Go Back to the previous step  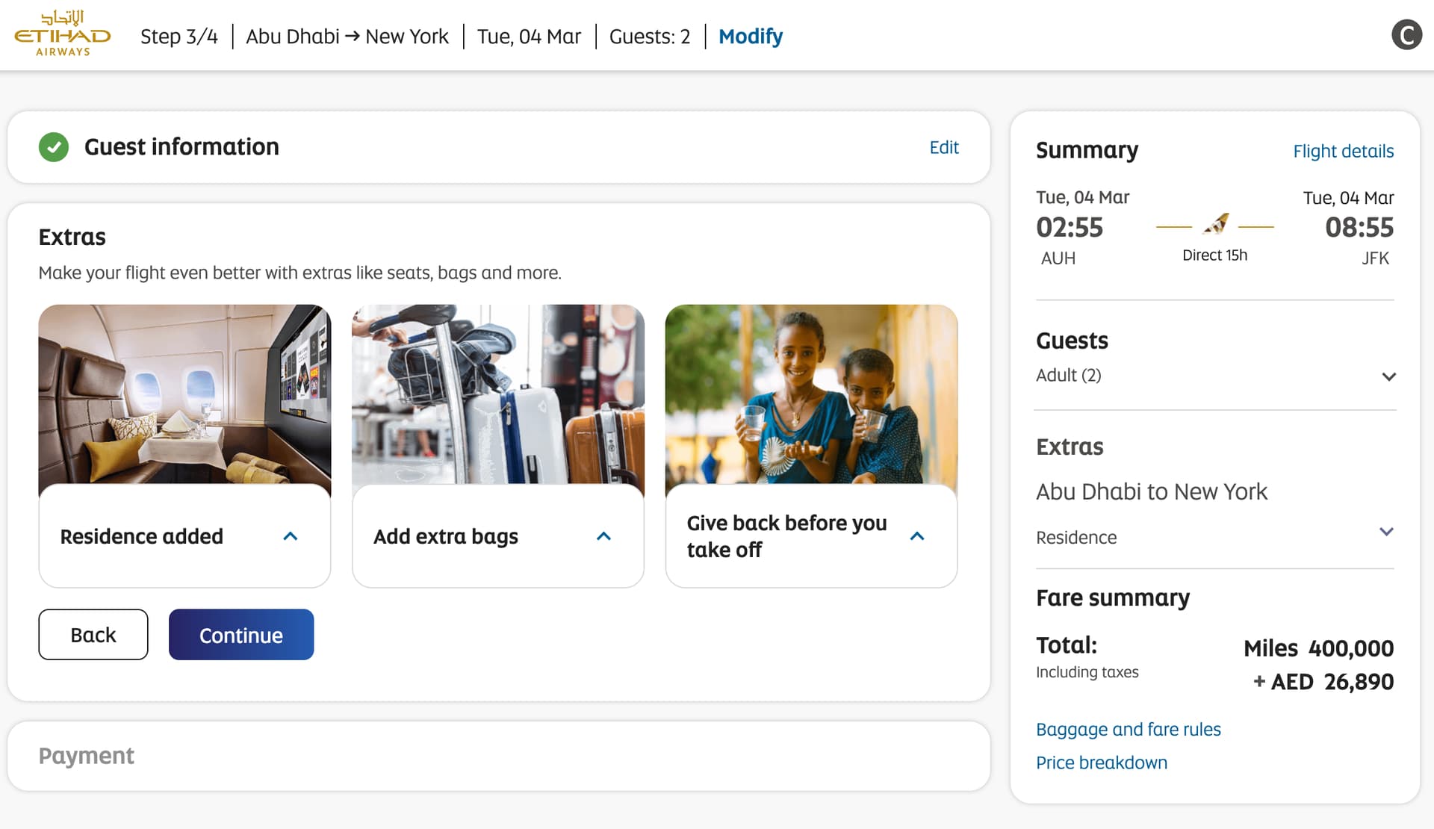[x=93, y=635]
